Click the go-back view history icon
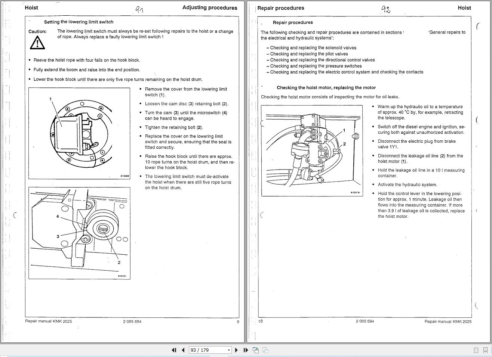 click(256, 350)
